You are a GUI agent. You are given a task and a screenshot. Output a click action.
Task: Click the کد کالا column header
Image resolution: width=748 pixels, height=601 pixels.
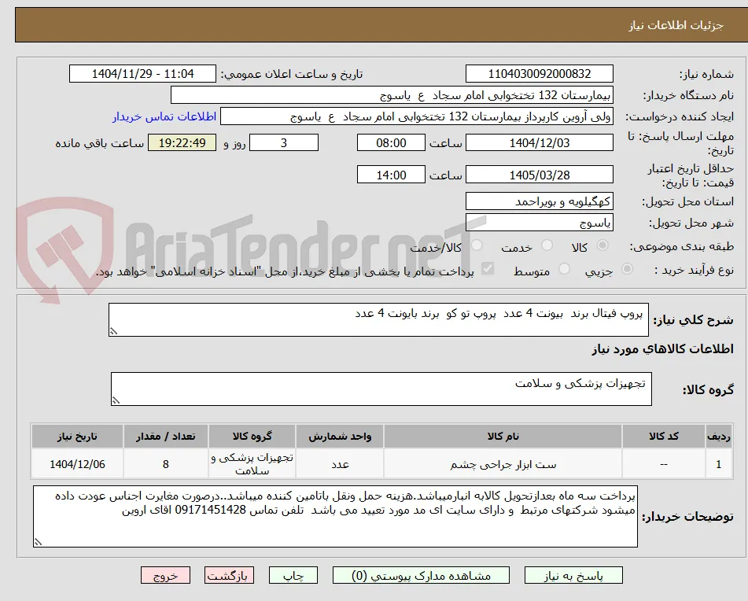click(664, 437)
